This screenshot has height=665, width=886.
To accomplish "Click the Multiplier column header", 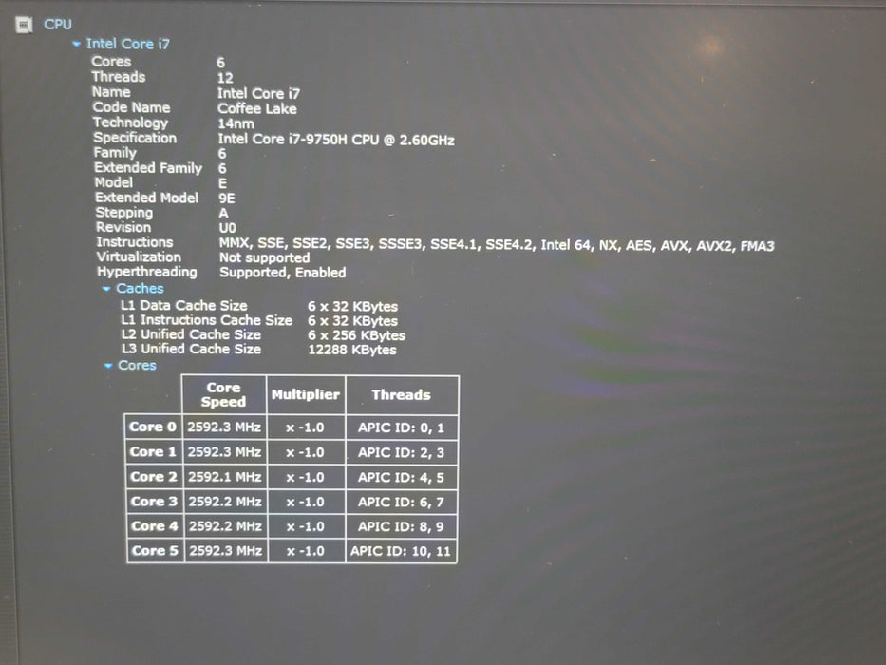I will pos(306,394).
